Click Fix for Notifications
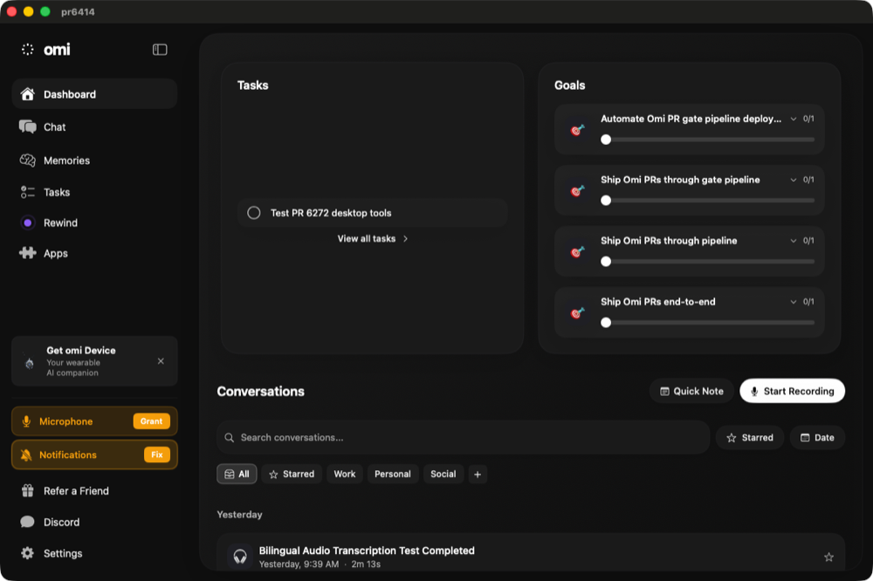 click(x=157, y=455)
